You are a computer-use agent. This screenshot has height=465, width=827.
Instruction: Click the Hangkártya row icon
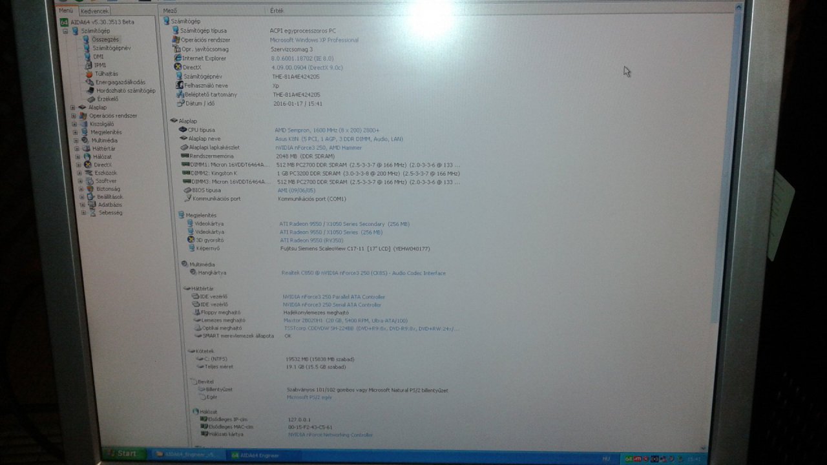193,273
